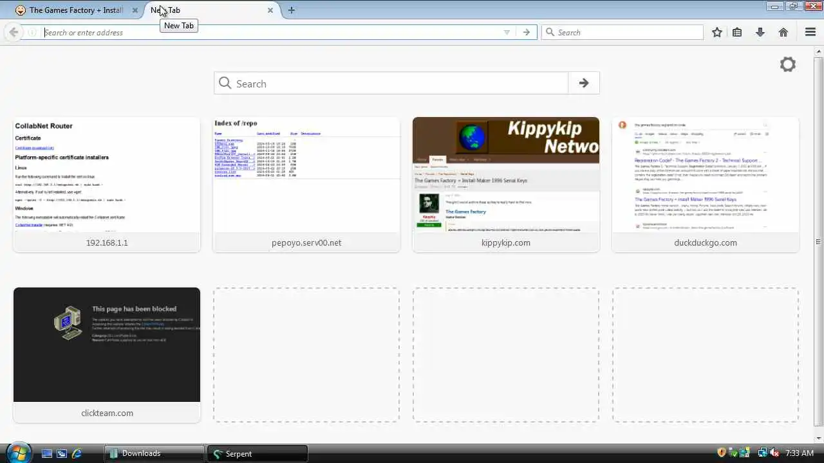Open the Windows Start orb
Screen dimensions: 824x463
point(17,453)
